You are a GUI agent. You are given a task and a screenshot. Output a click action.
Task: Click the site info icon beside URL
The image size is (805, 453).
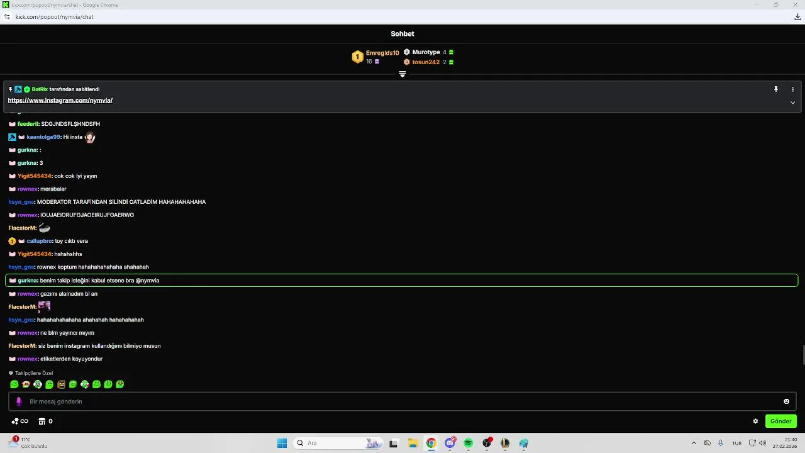[x=8, y=17]
